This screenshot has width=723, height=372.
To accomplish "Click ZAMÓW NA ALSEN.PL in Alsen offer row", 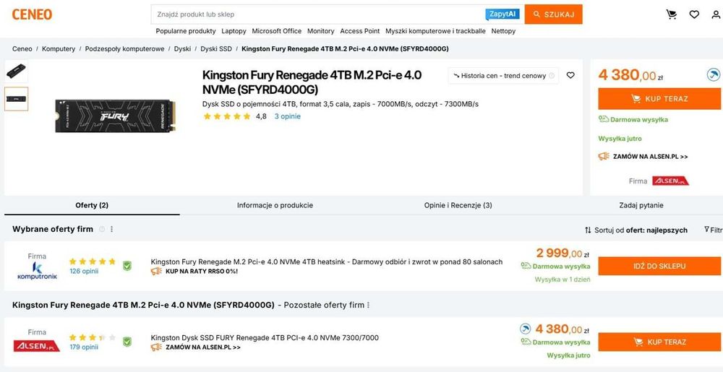I will (203, 347).
